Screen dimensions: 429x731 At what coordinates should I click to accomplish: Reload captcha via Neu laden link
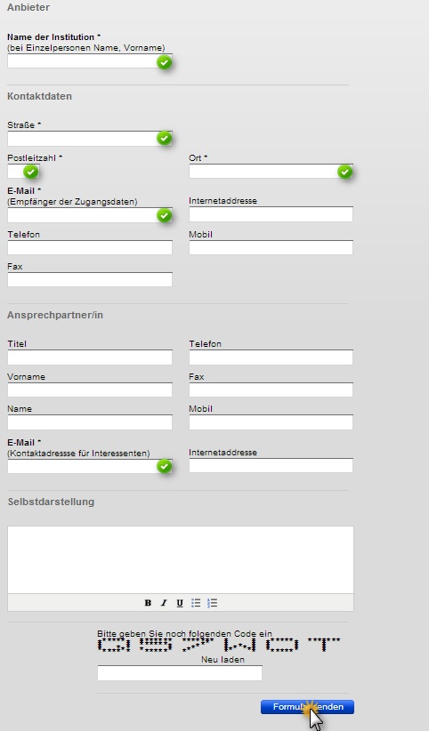(223, 660)
